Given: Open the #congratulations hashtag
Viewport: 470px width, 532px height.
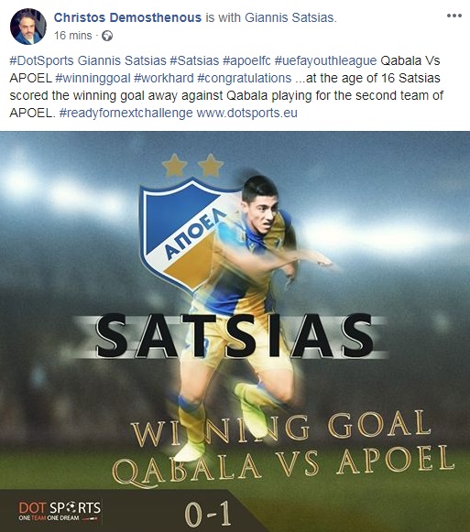Looking at the screenshot, I should pyautogui.click(x=245, y=78).
